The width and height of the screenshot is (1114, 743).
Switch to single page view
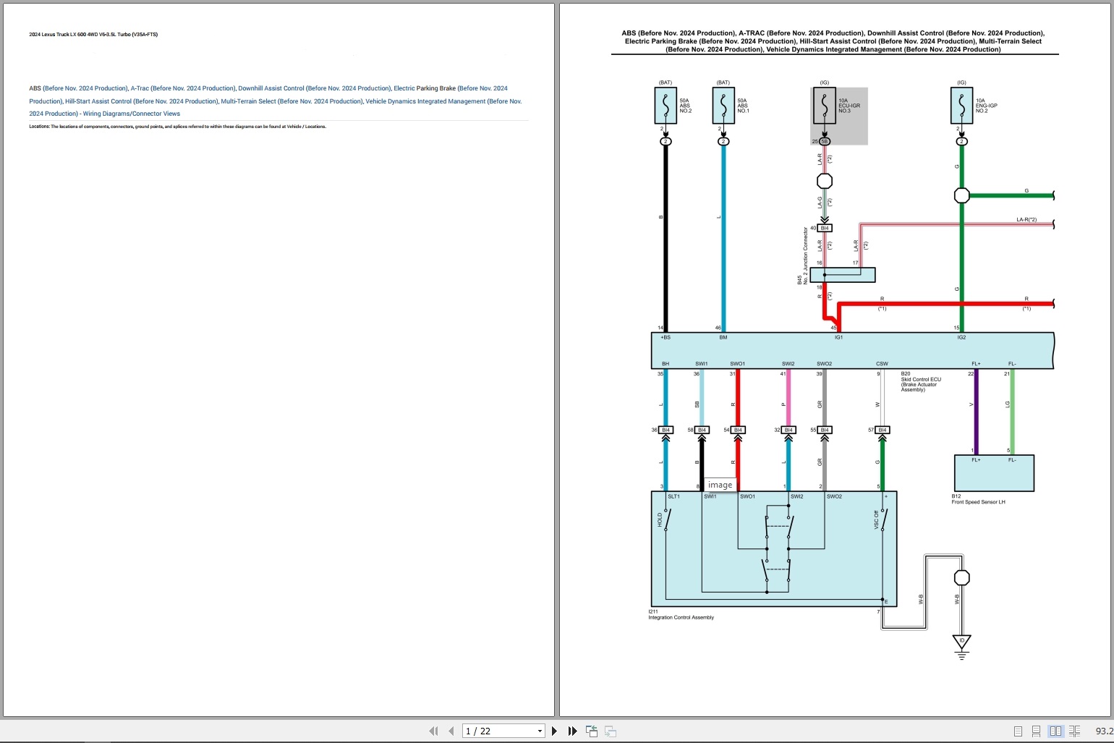point(1018,731)
